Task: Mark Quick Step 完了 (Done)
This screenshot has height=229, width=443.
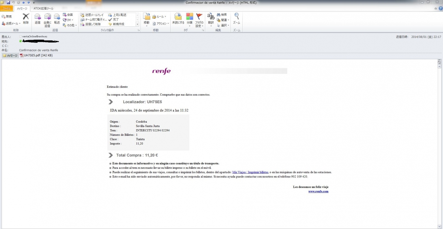Action: click(x=116, y=20)
